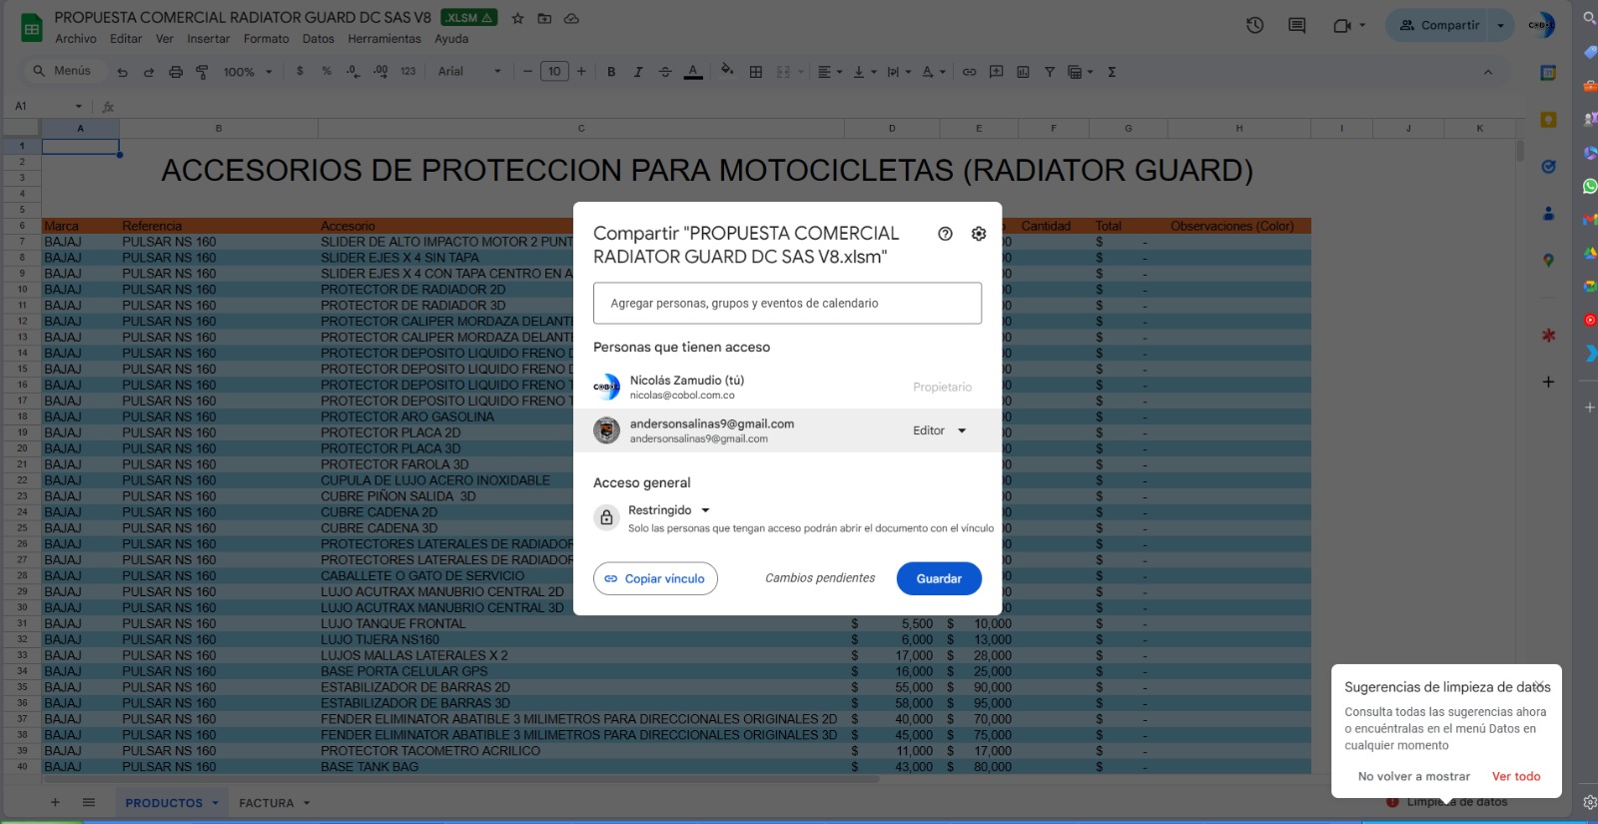The width and height of the screenshot is (1598, 824).
Task: Open Google Calendar in side panel
Action: [1548, 73]
